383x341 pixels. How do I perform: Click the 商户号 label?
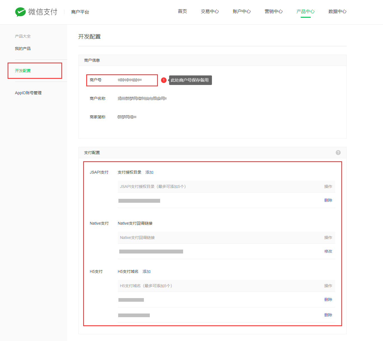[95, 80]
